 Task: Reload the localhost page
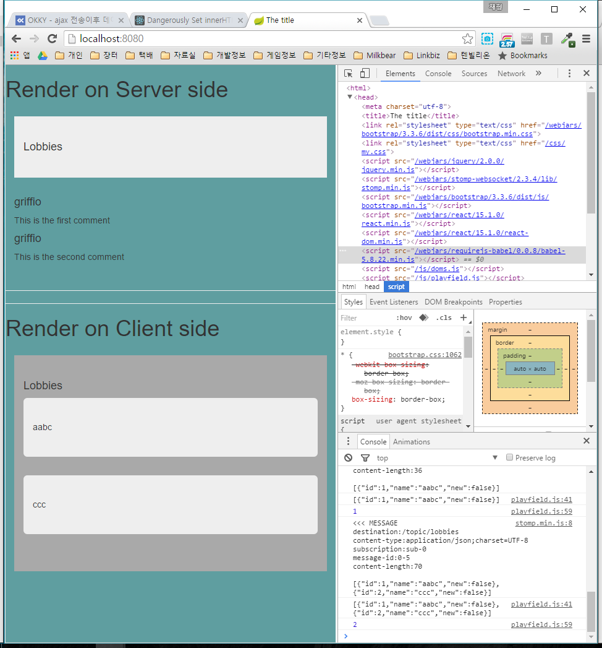(52, 39)
